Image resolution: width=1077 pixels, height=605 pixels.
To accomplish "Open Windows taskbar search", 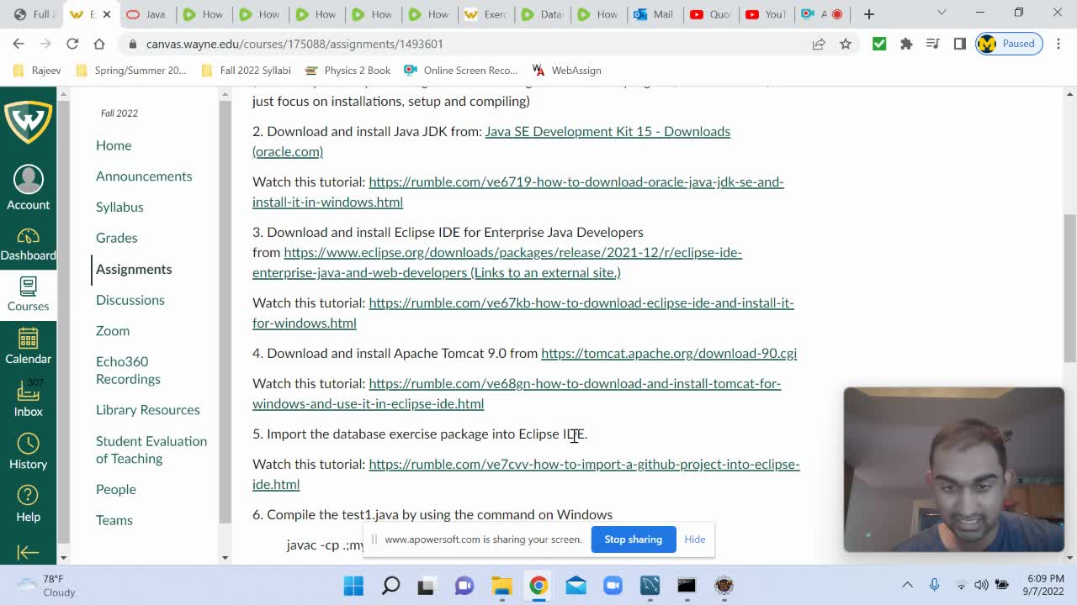I will (x=390, y=585).
